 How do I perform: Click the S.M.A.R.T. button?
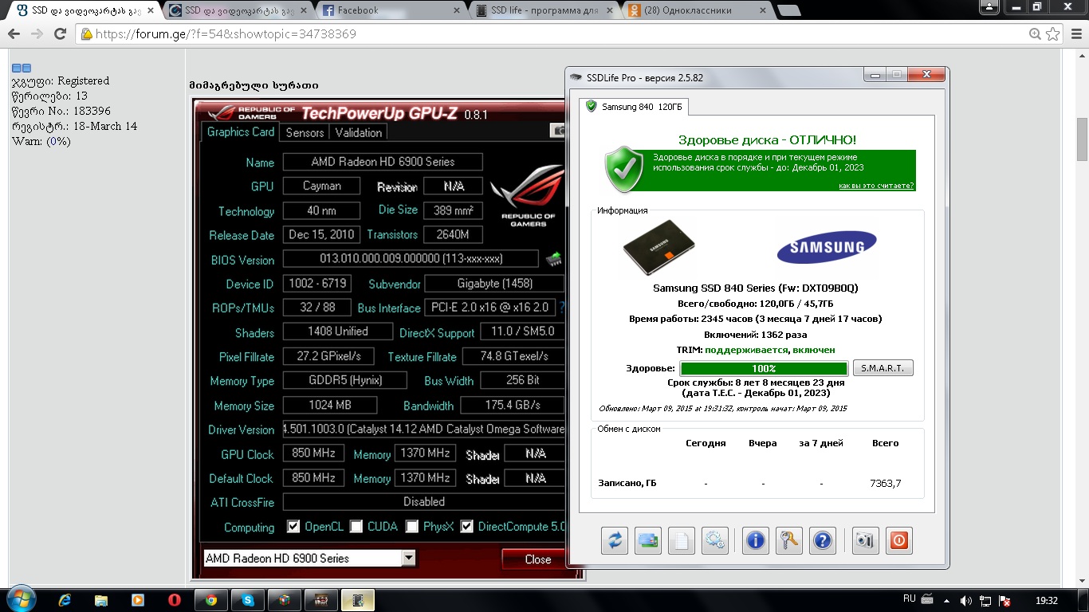coord(883,368)
